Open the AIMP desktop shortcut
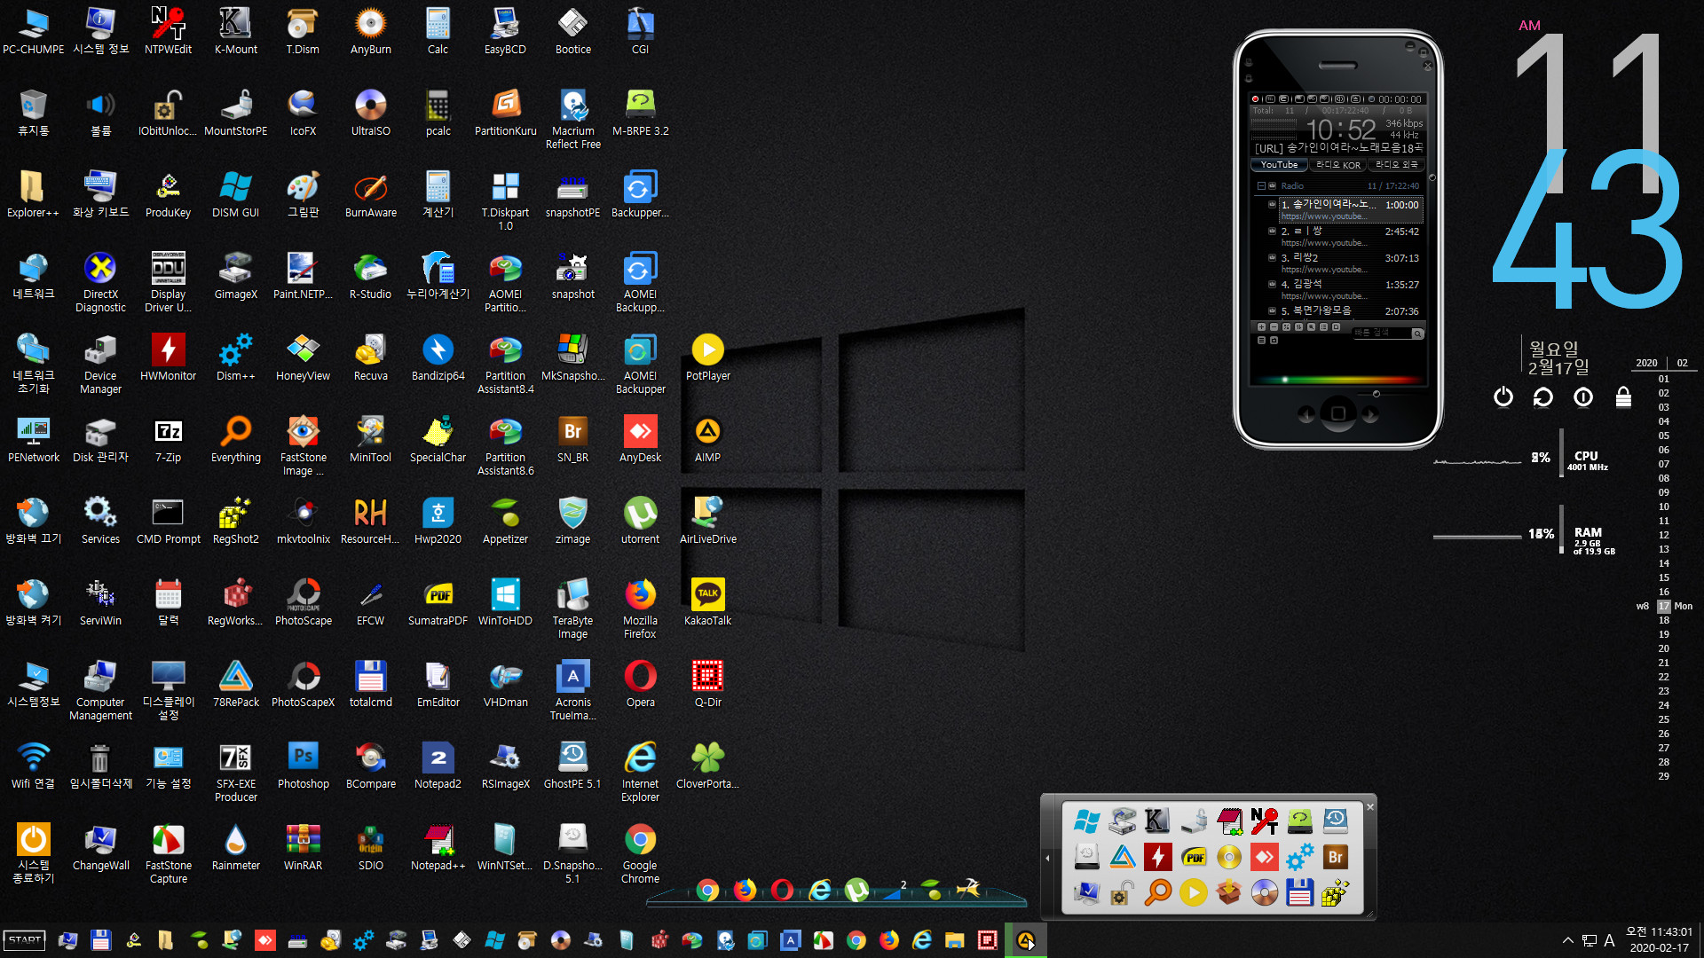Screen dimensions: 1704x958 [x=707, y=440]
